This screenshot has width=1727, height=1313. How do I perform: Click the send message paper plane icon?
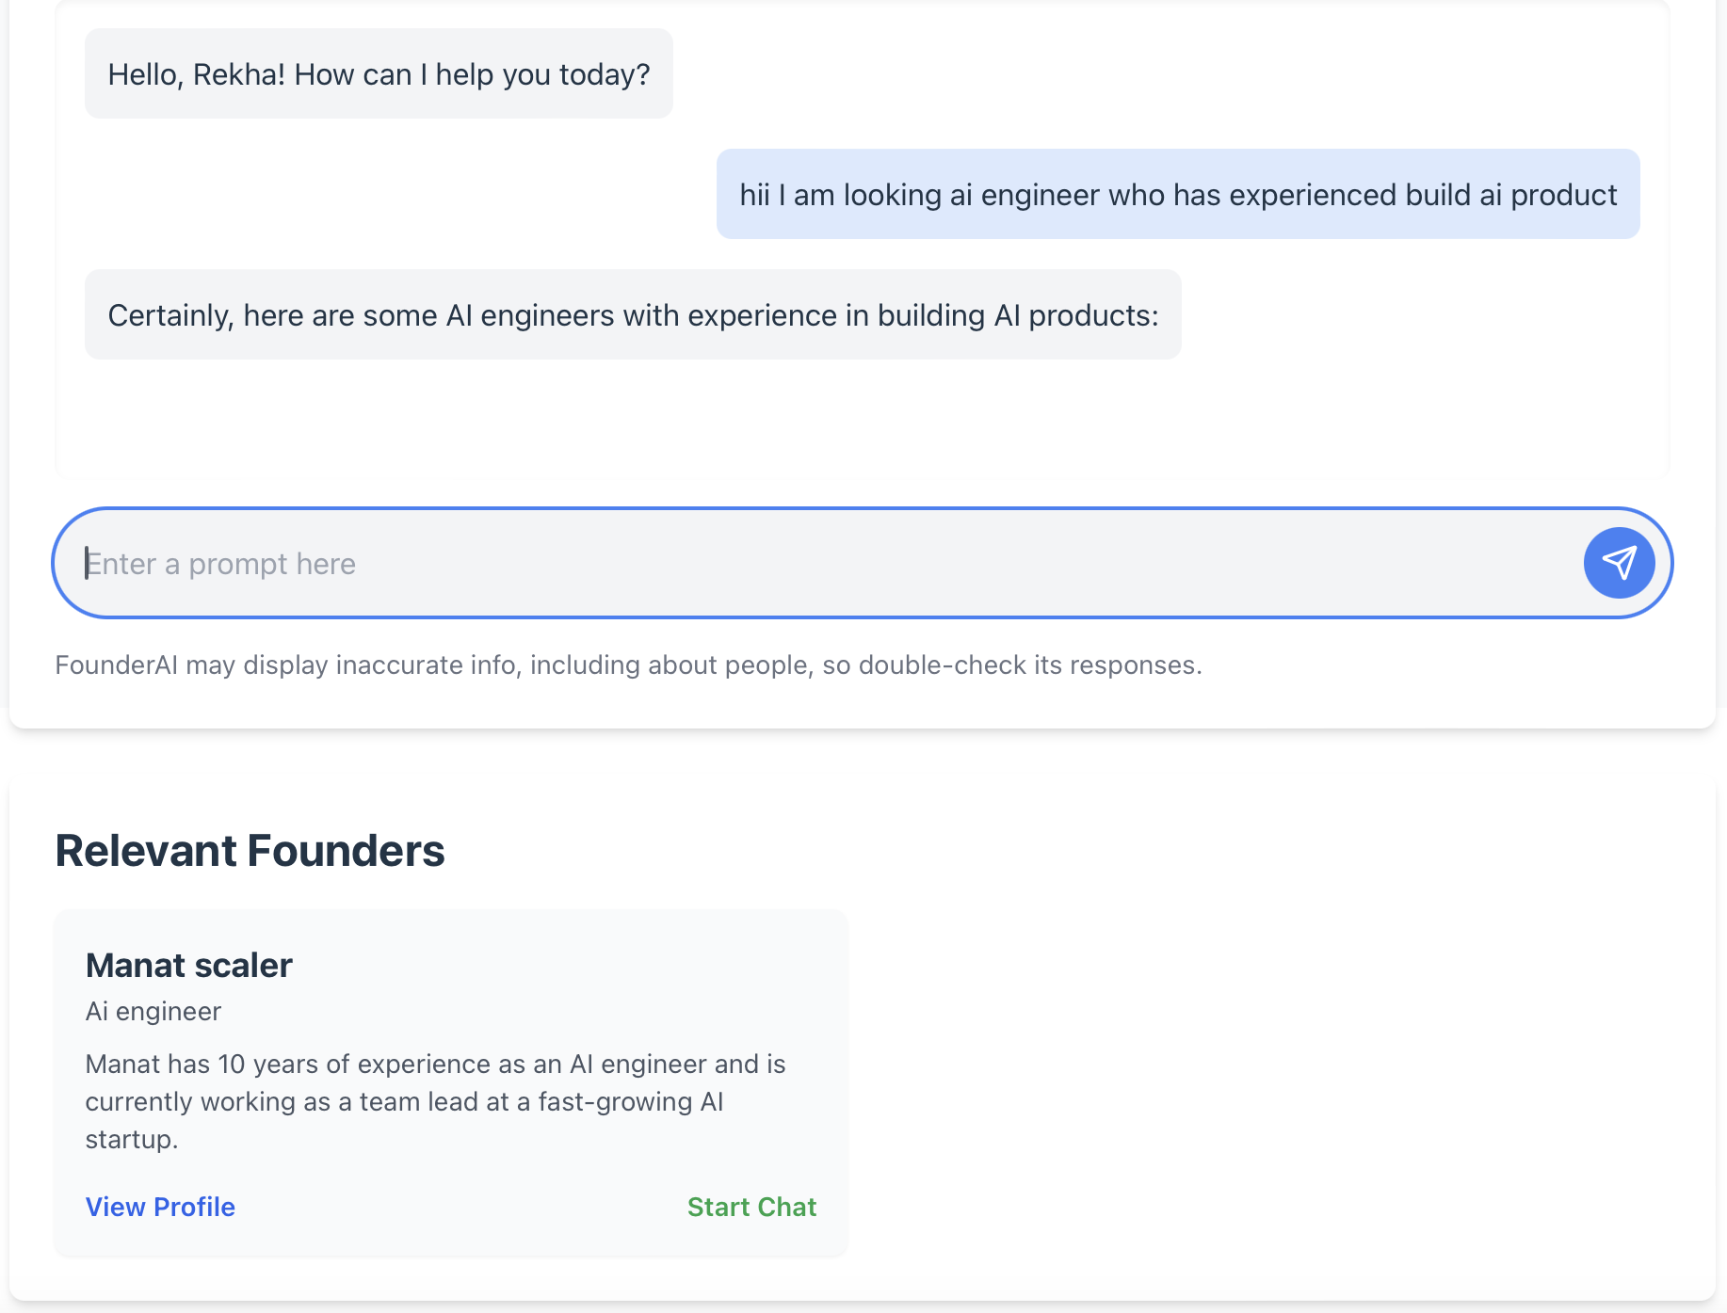point(1619,563)
